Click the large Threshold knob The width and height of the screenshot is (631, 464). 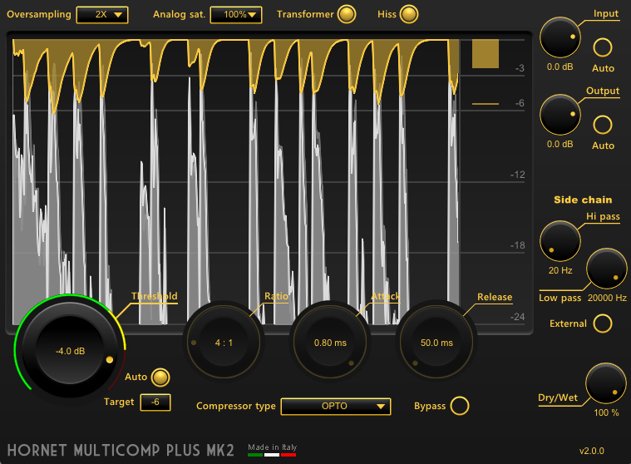[70, 351]
